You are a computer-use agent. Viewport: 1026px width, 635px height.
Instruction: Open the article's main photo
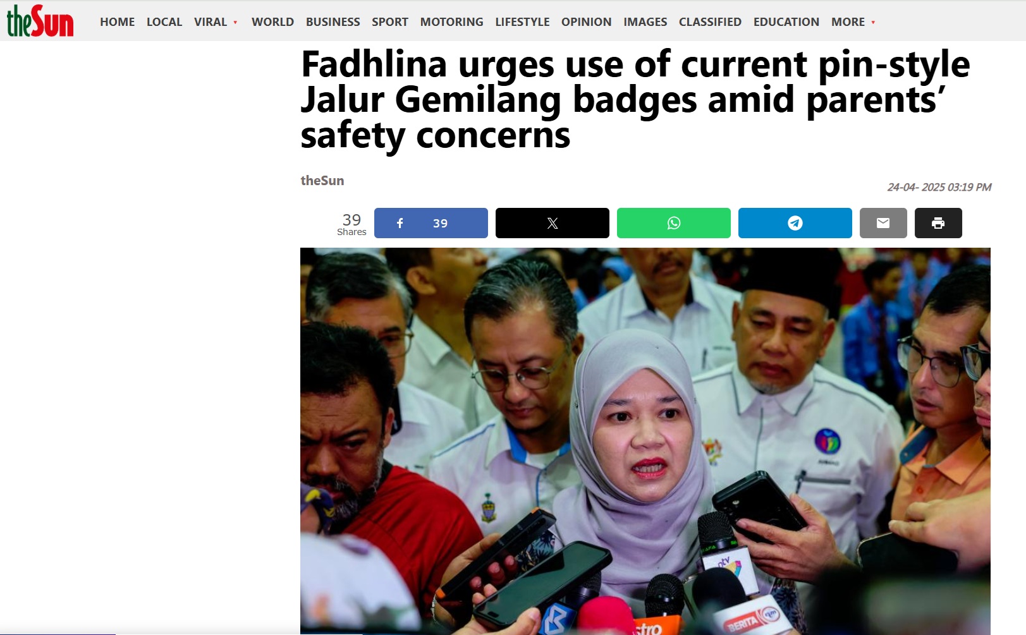(645, 441)
